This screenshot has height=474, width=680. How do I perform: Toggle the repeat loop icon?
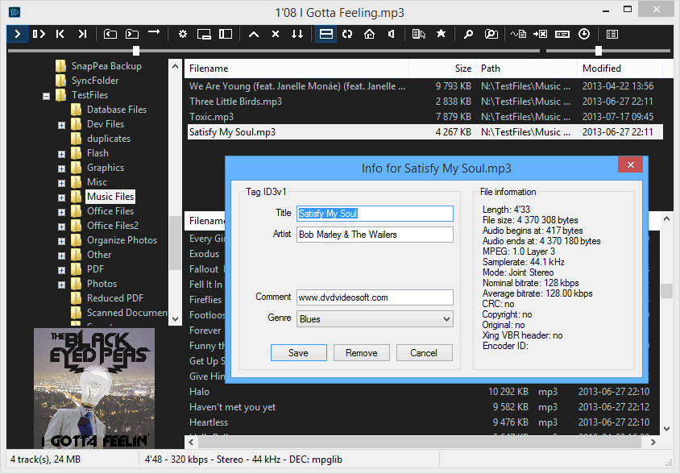click(x=347, y=34)
